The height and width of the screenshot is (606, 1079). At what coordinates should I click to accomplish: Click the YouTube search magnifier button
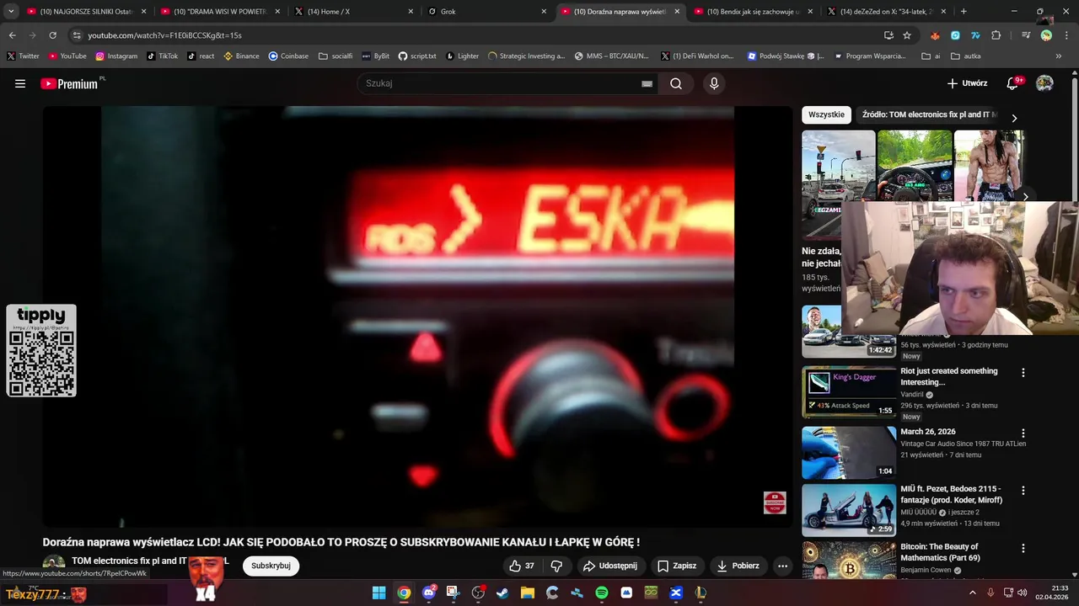(x=676, y=83)
